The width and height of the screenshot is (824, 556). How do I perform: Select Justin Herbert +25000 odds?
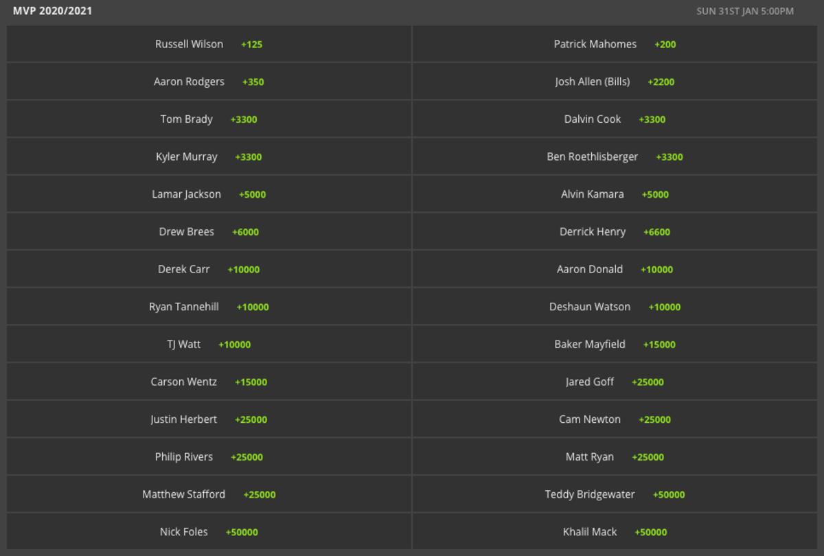coord(209,419)
